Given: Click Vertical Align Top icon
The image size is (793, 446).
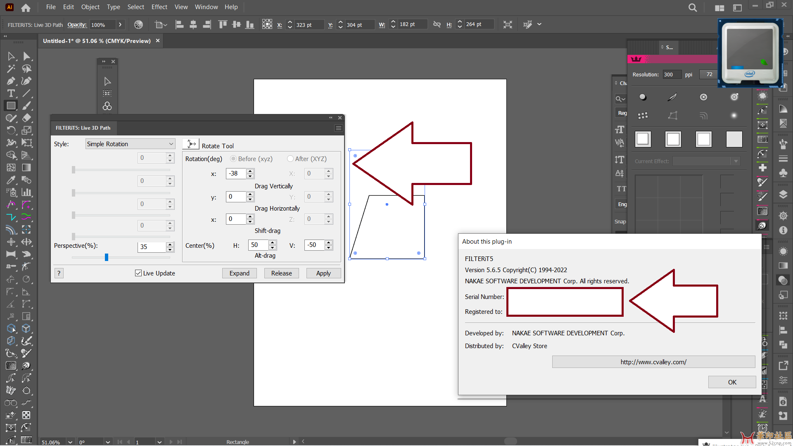Looking at the screenshot, I should click(x=223, y=25).
